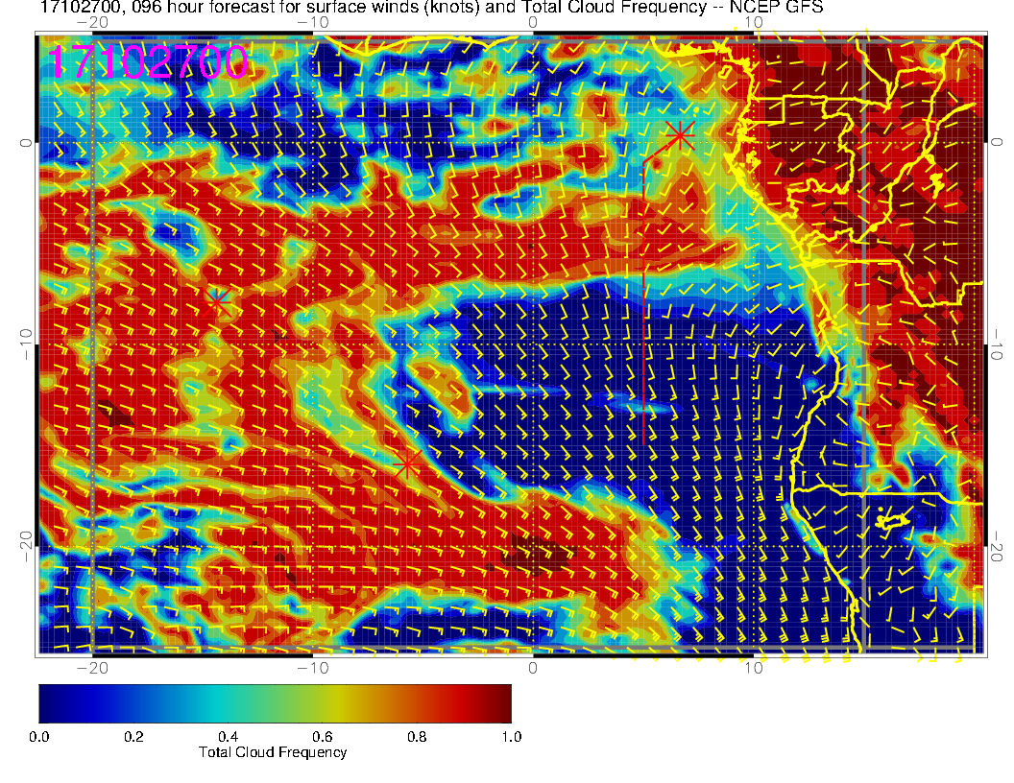1014x783 pixels.
Task: Click the magenta 17102700 date stamp
Action: 148,62
